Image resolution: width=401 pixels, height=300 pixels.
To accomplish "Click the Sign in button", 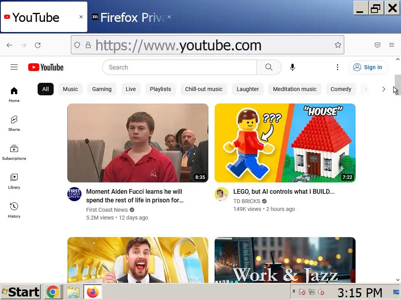I will tap(368, 67).
